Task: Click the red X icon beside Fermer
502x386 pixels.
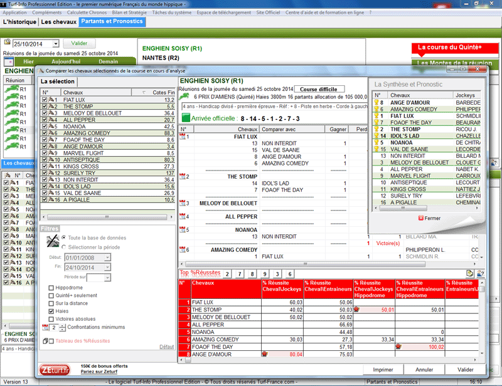Action: pos(421,218)
